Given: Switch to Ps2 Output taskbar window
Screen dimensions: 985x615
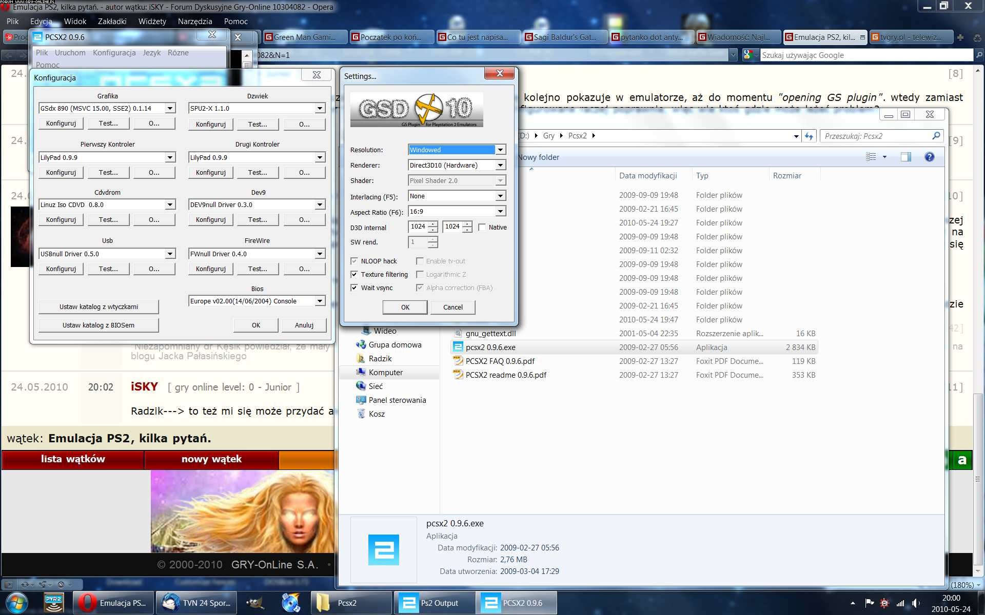Looking at the screenshot, I should pyautogui.click(x=434, y=603).
